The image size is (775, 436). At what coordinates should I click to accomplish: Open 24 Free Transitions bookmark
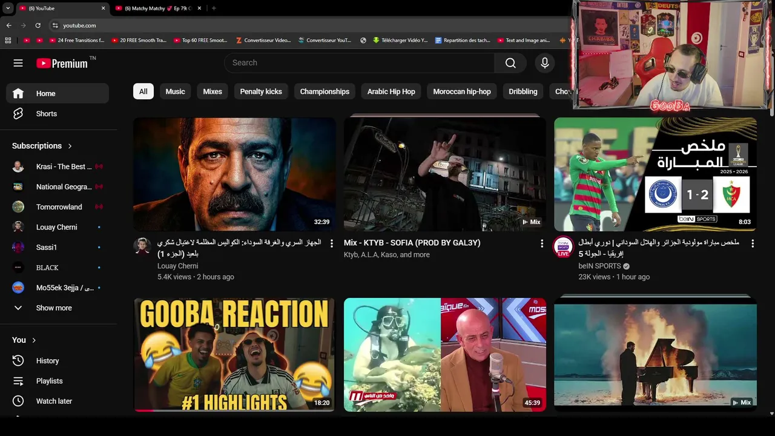pyautogui.click(x=76, y=41)
